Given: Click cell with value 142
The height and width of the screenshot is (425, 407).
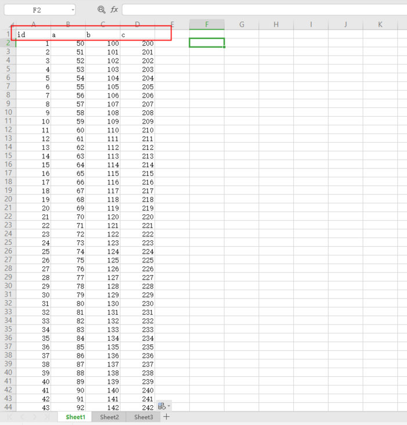Looking at the screenshot, I should coord(103,408).
